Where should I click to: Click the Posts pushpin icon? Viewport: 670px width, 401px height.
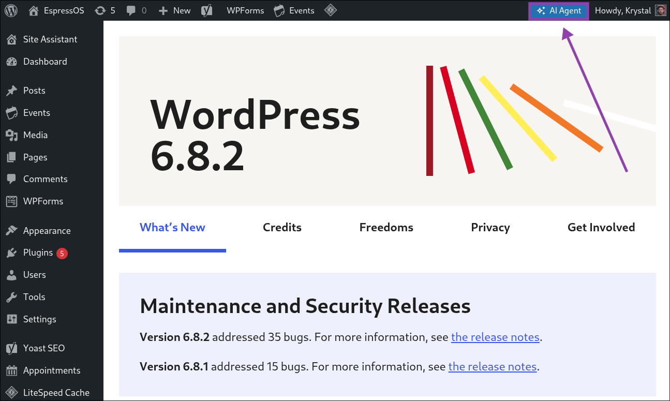point(11,91)
